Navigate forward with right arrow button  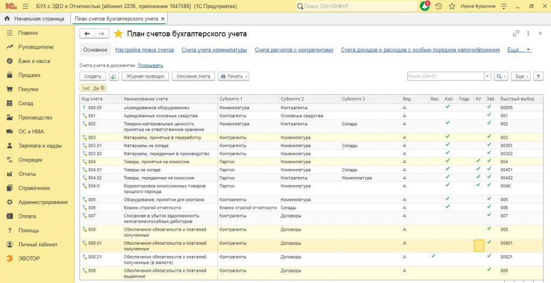102,34
